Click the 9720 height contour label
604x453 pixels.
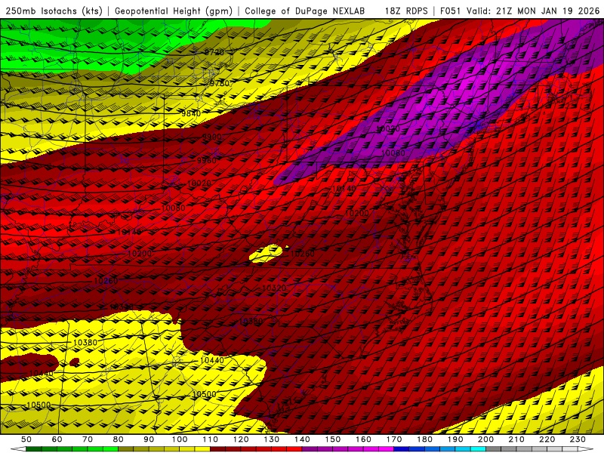coord(214,52)
